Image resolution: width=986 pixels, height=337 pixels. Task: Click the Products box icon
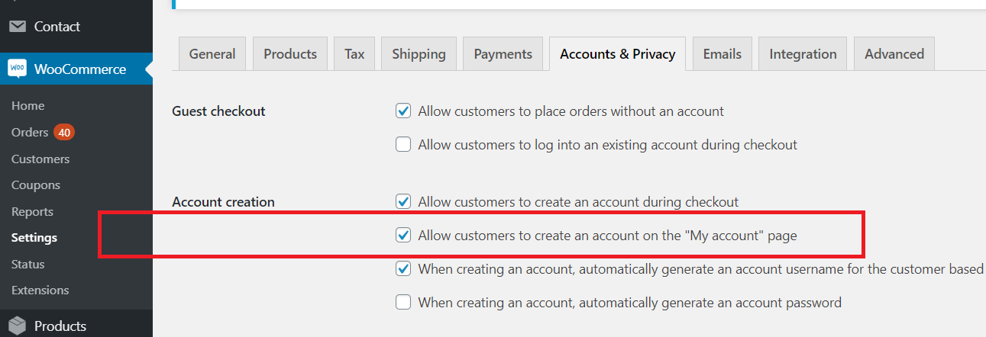tap(18, 326)
